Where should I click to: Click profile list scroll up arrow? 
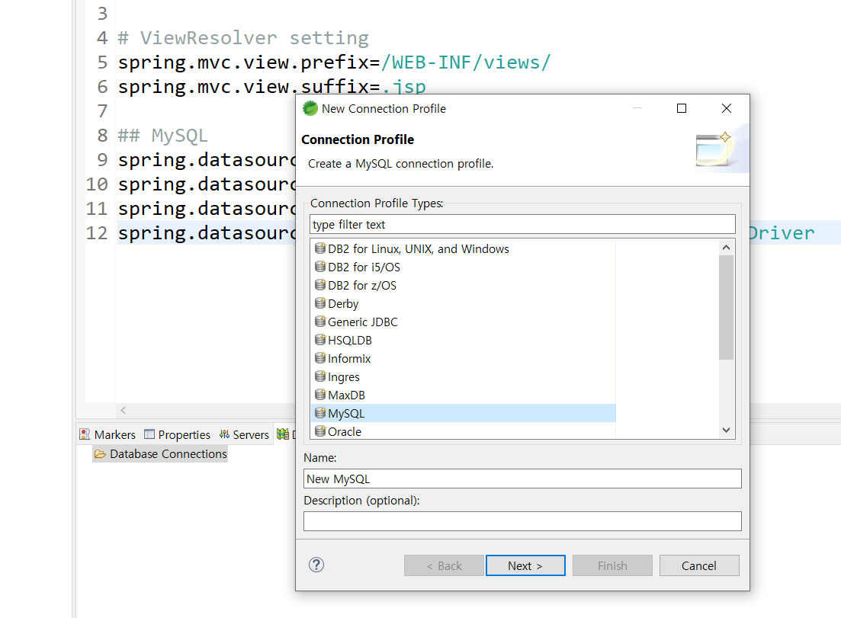point(726,247)
